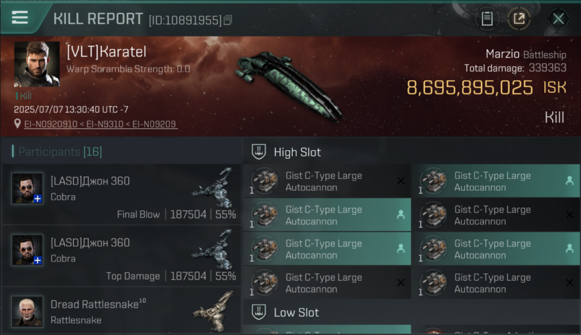Click the share export icon
This screenshot has width=581, height=335.
519,19
